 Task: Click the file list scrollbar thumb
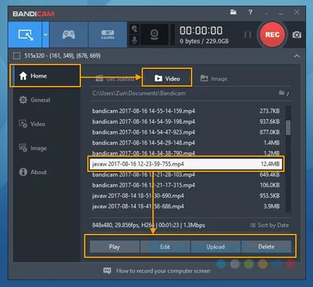(x=288, y=128)
